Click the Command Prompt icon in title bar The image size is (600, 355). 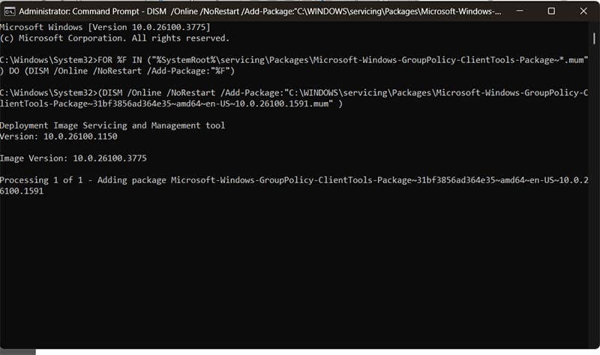[9, 11]
